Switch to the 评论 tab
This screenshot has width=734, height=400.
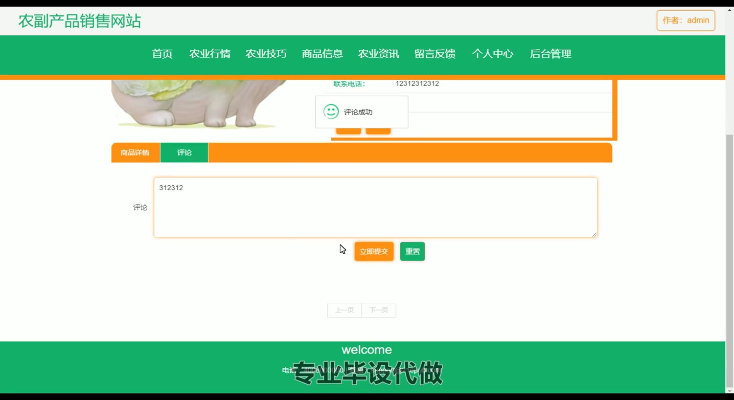[x=184, y=152]
